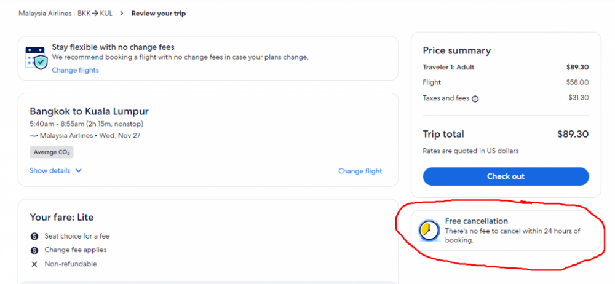The height and width of the screenshot is (284, 615).
Task: Click the breadcrumb chevron arrow separator
Action: 122,14
